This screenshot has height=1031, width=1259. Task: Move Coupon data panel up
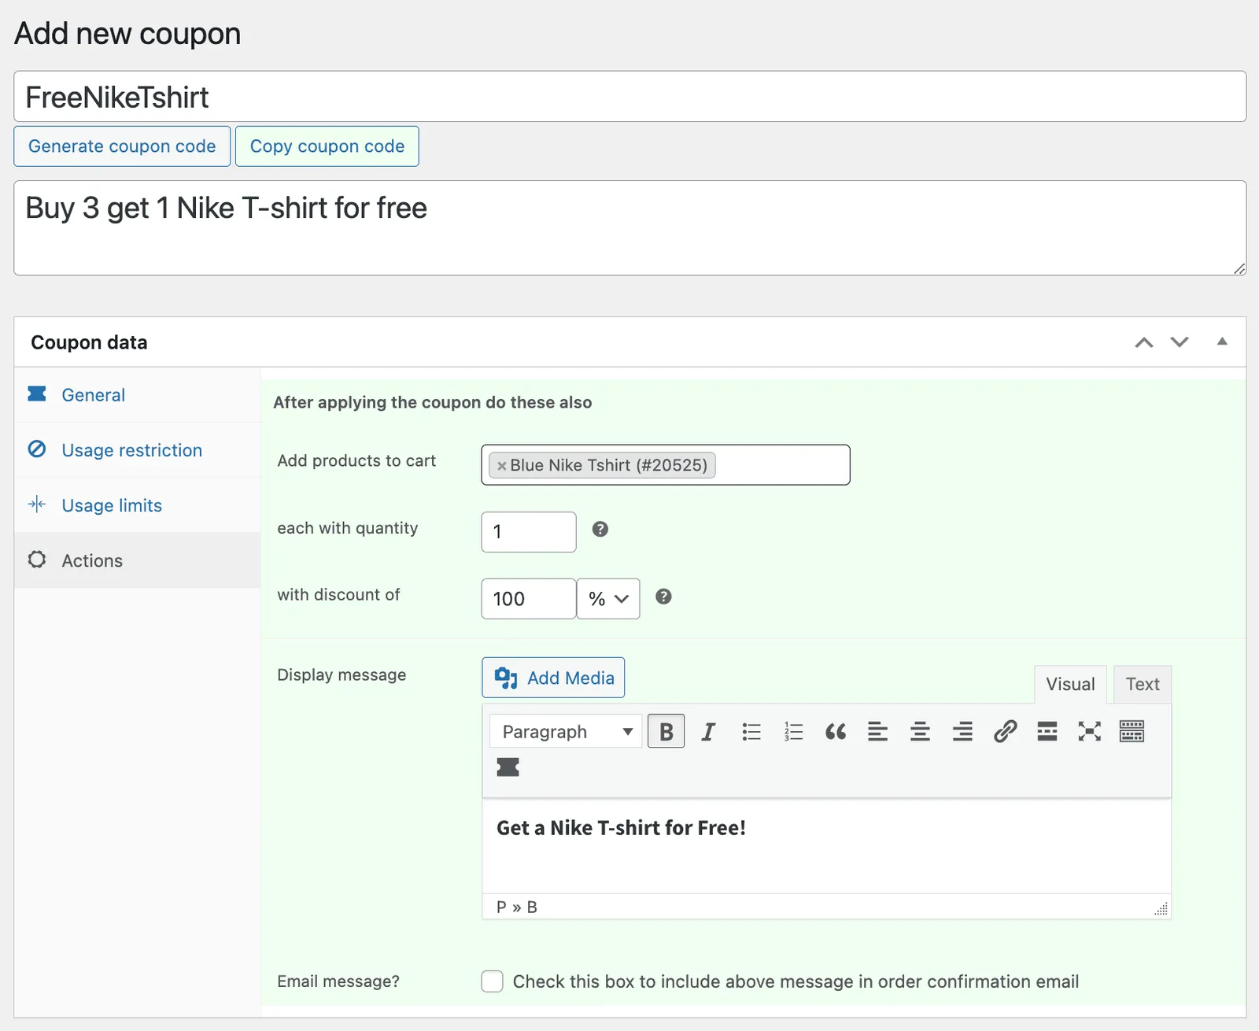coord(1144,342)
